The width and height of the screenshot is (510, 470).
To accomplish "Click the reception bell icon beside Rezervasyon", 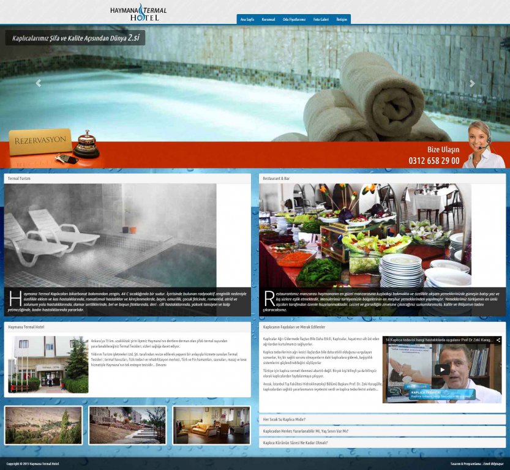I will tap(86, 144).
